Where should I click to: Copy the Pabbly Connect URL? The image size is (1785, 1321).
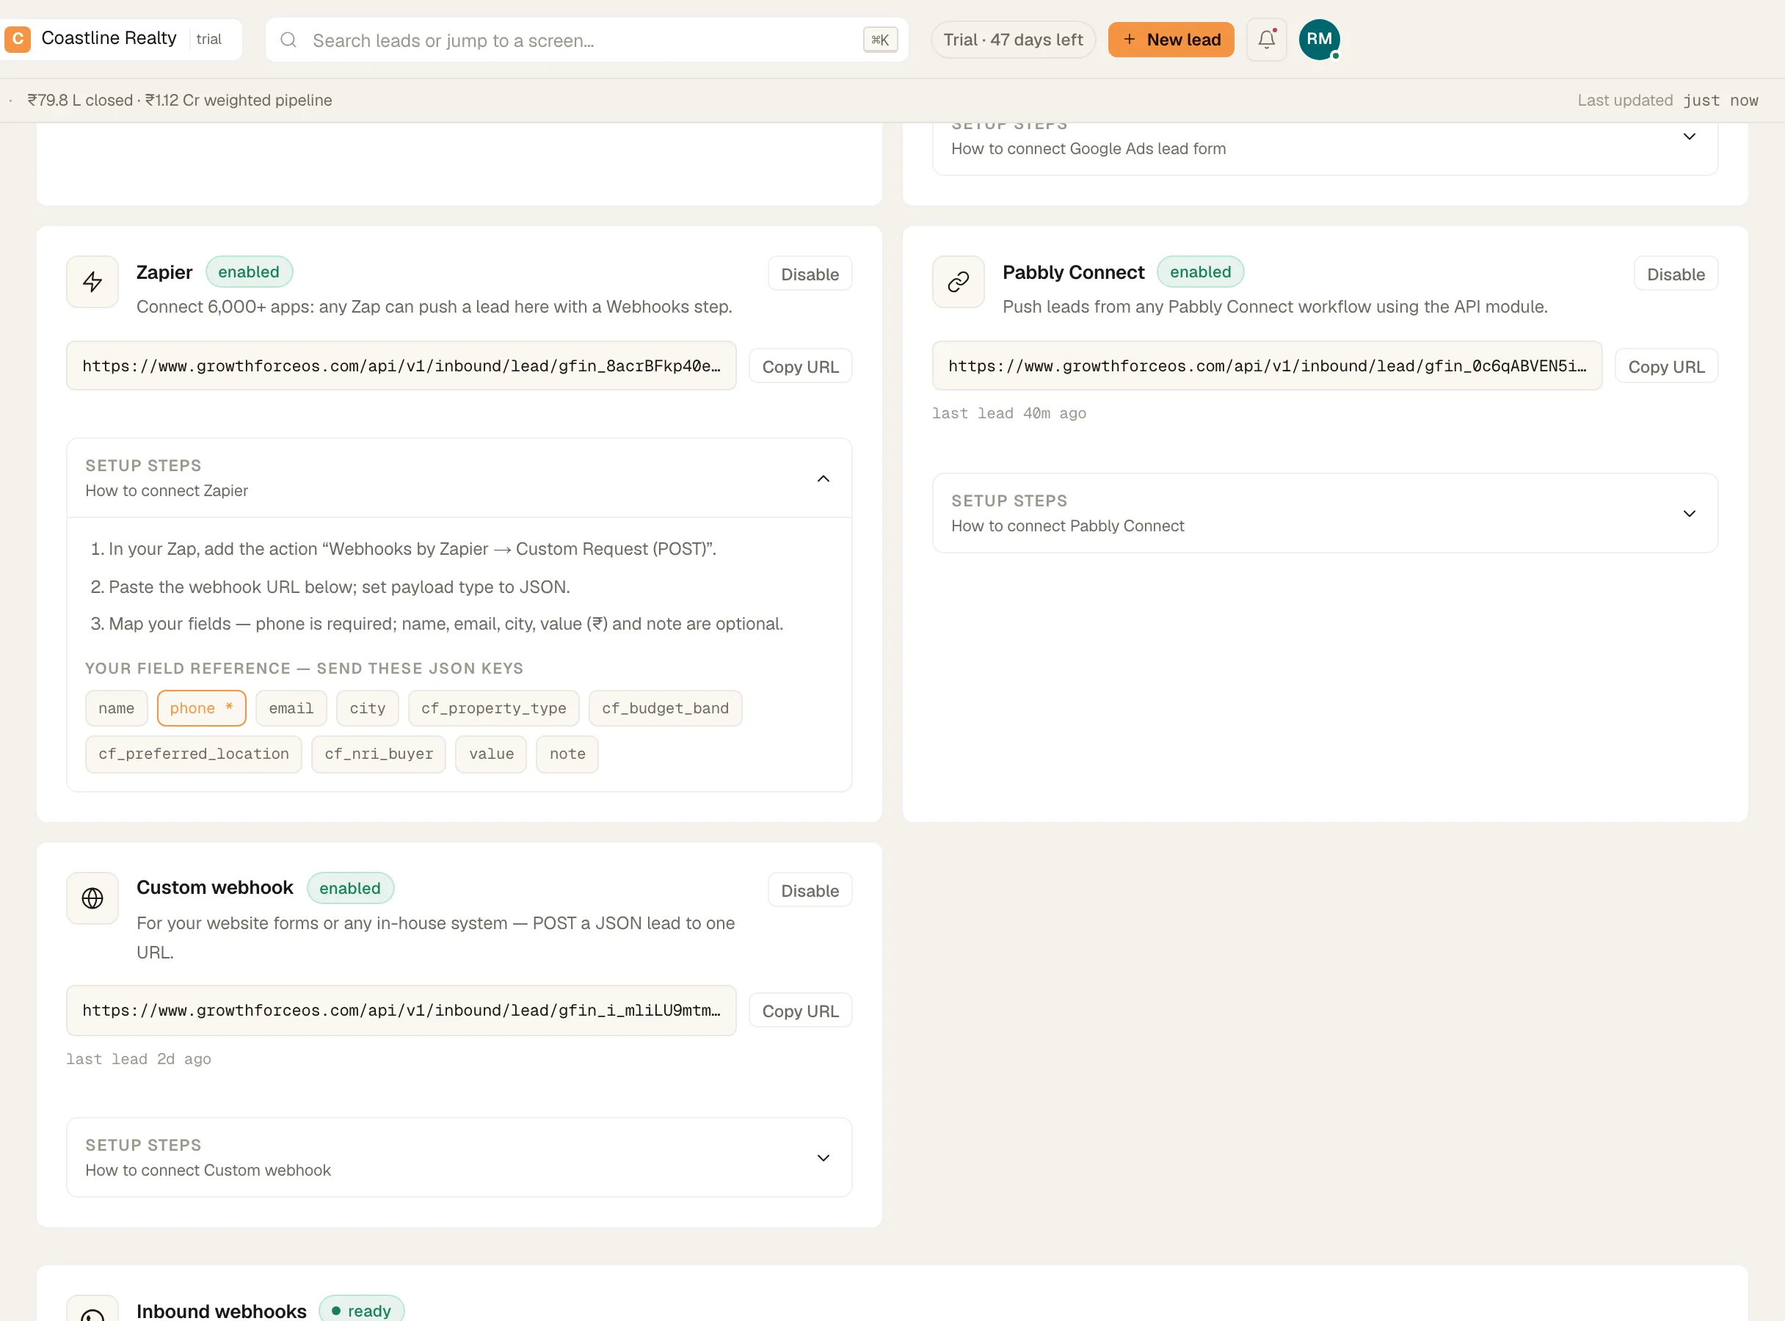(x=1666, y=366)
